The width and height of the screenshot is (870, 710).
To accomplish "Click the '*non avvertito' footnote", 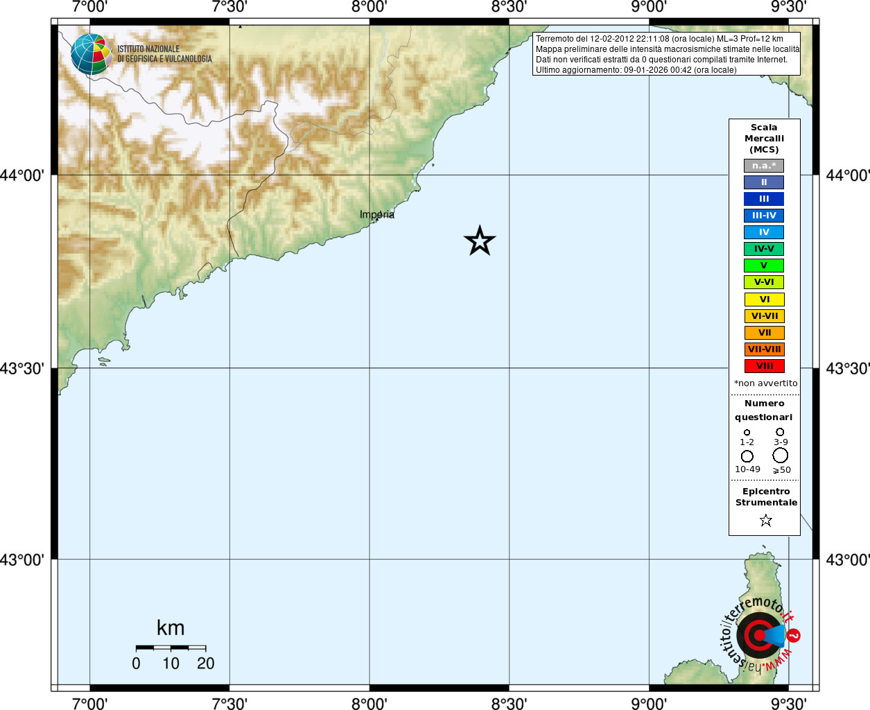I will pyautogui.click(x=766, y=383).
